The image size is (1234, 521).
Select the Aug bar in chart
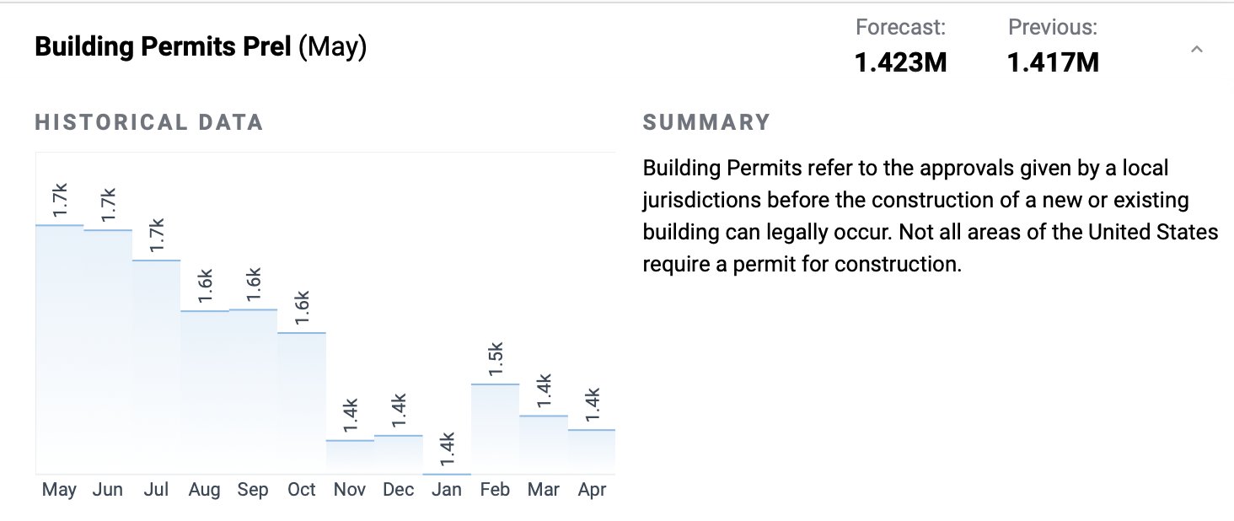pos(205,392)
